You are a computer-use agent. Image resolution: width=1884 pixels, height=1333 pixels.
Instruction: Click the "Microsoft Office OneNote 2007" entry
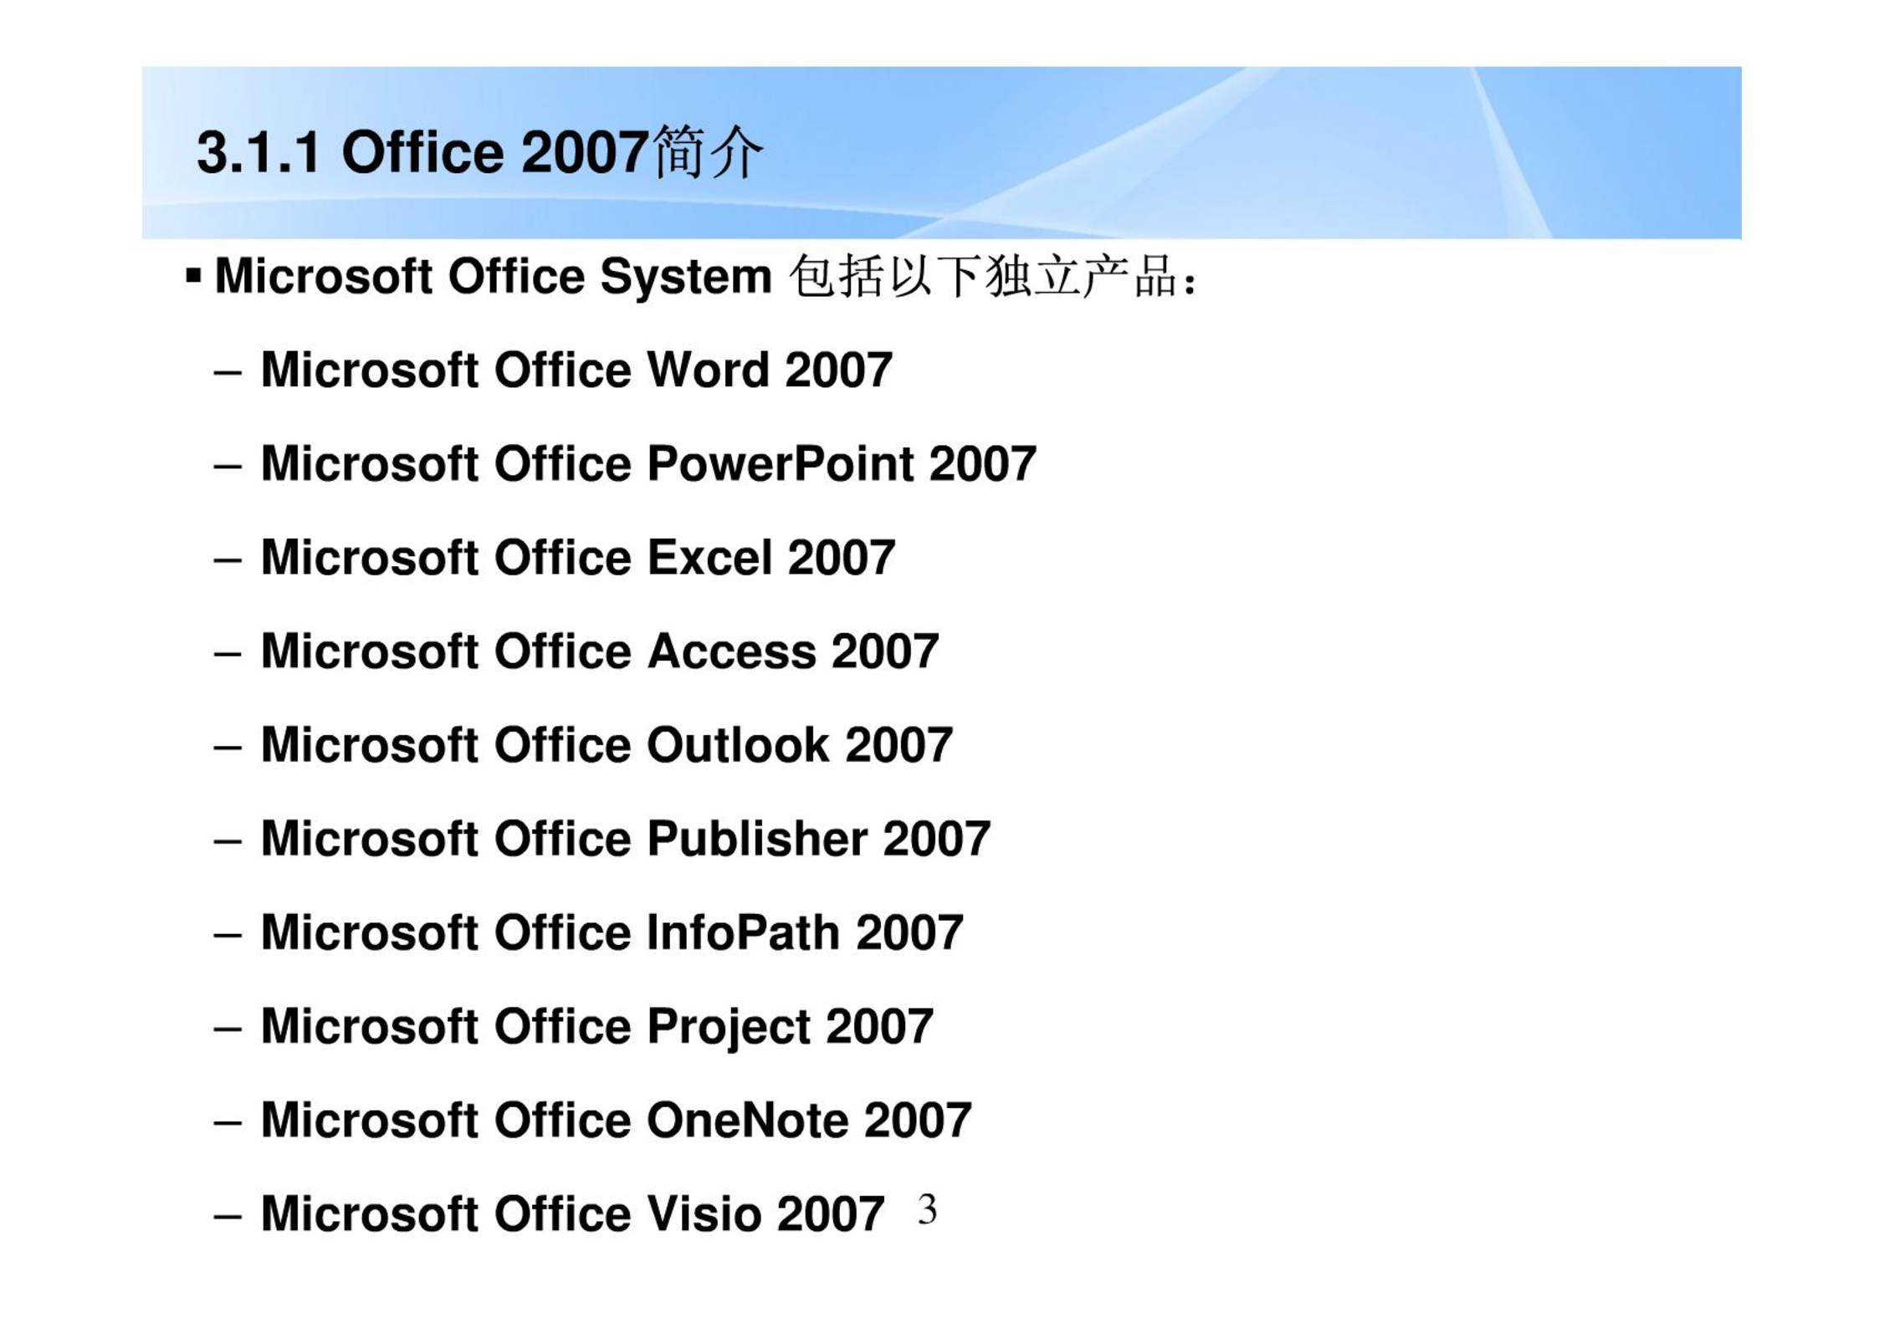click(617, 1119)
